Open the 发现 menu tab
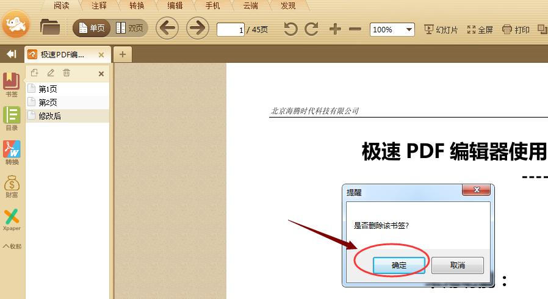This screenshot has width=548, height=299. (x=288, y=5)
